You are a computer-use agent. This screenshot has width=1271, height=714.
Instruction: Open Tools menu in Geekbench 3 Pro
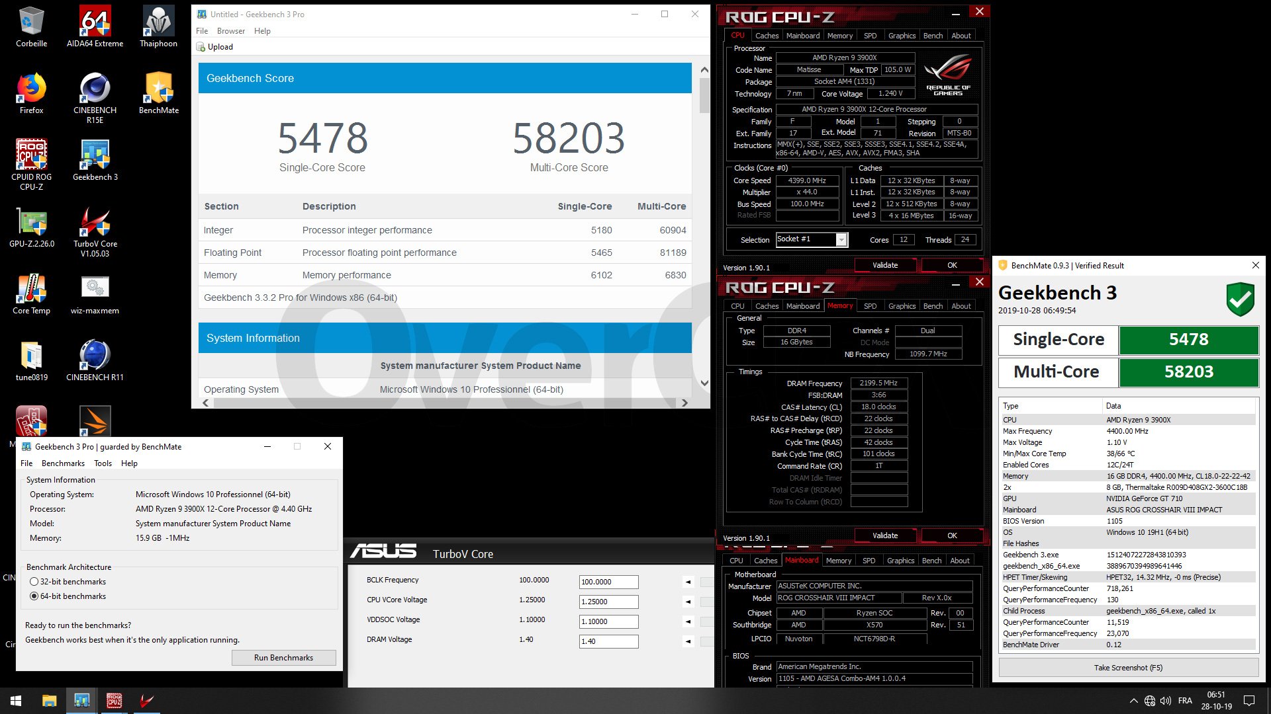pos(103,463)
